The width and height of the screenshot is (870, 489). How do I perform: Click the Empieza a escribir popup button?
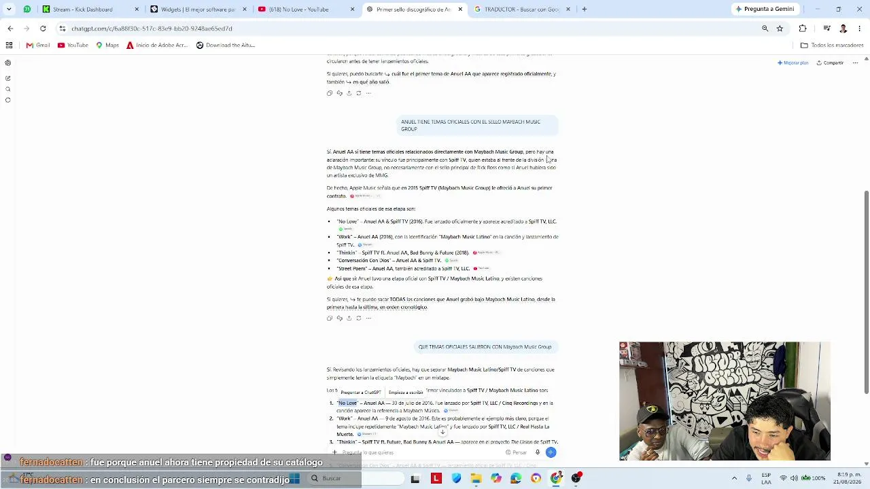[406, 393]
